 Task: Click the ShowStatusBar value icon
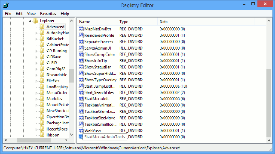81,67
